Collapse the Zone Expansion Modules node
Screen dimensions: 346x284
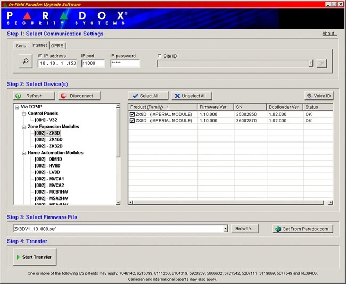(24, 127)
